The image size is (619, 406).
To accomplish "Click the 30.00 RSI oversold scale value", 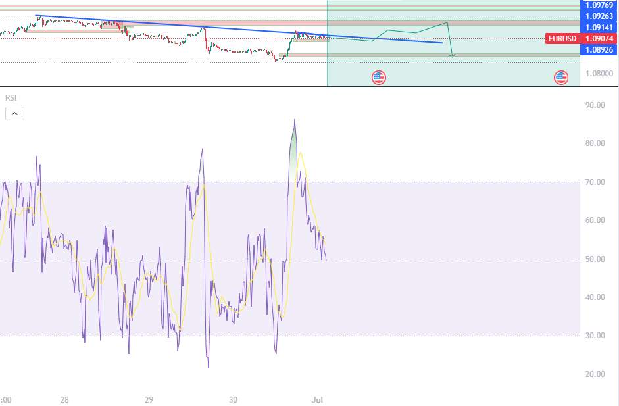I will pos(595,336).
